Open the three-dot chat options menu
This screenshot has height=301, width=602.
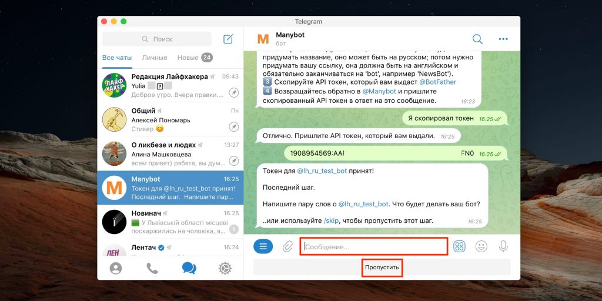click(503, 39)
